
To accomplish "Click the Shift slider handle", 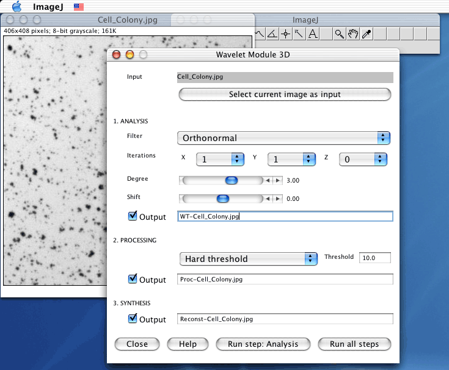I will tap(223, 199).
